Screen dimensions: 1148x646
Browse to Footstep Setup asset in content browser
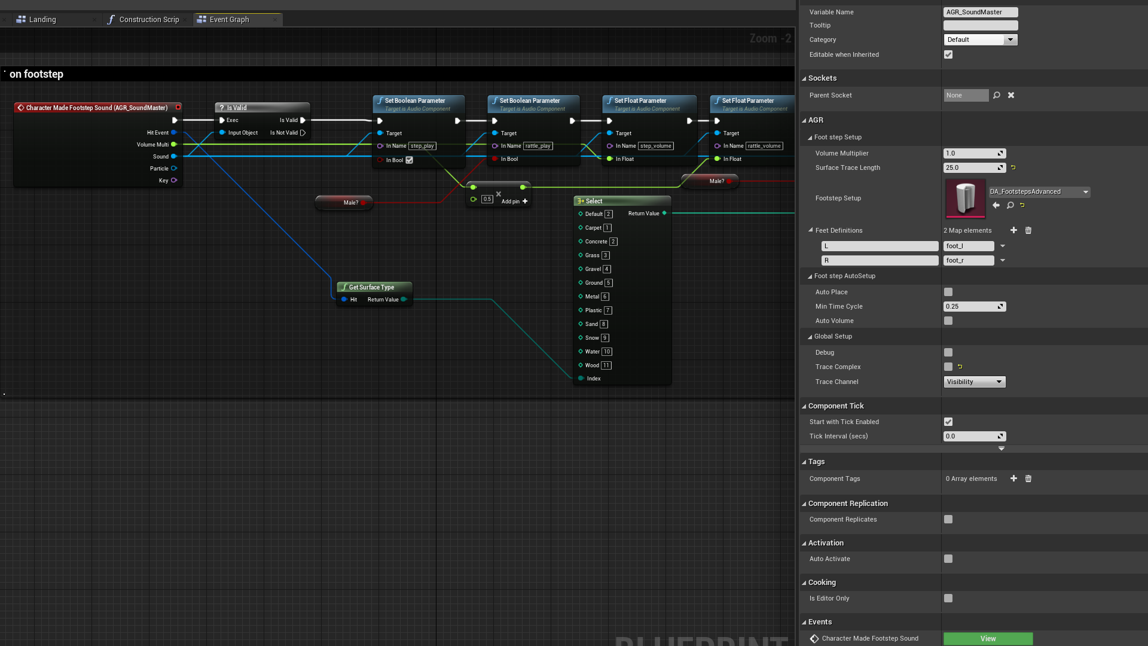(1010, 205)
